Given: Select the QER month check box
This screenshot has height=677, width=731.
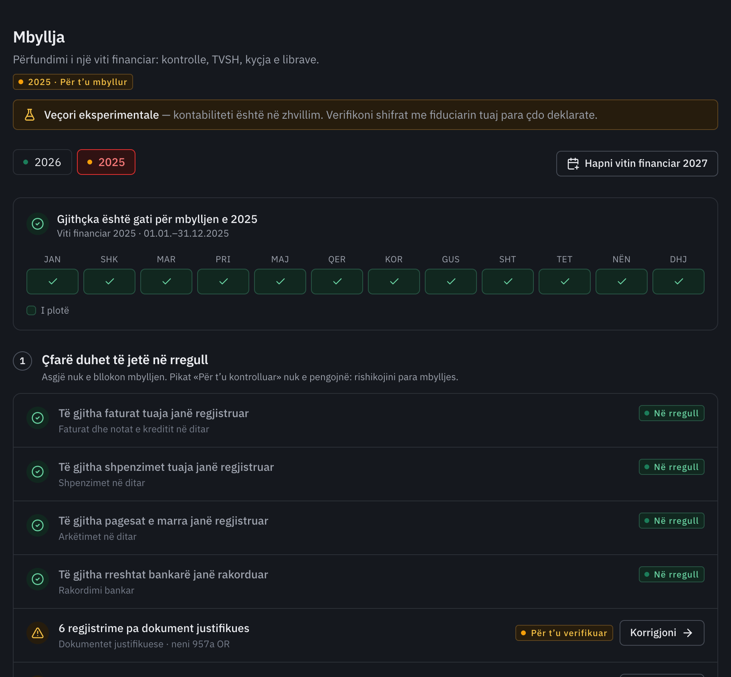Looking at the screenshot, I should point(337,282).
